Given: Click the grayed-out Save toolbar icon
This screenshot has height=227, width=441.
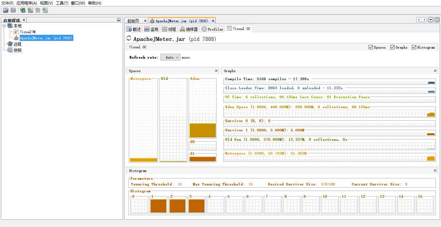Looking at the screenshot, I should pos(13,10).
